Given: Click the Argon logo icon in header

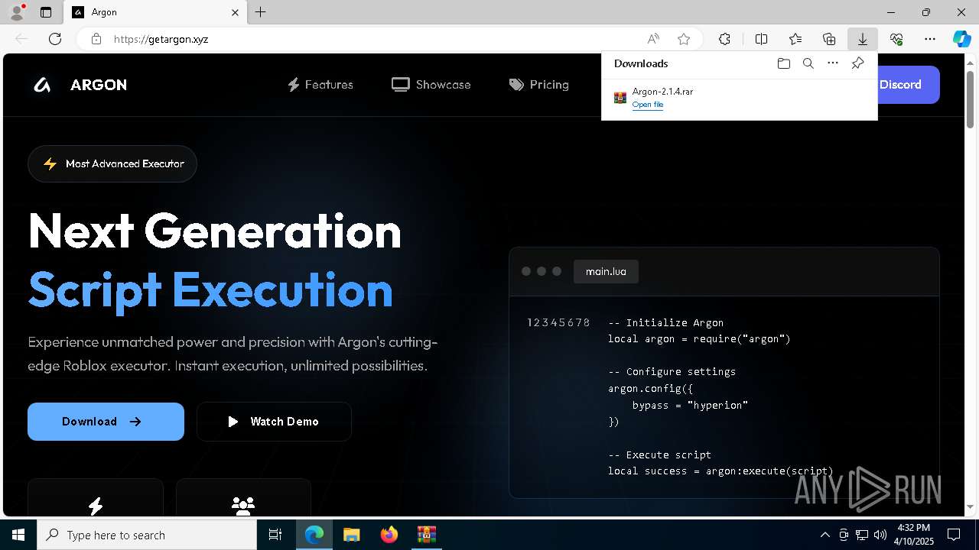Looking at the screenshot, I should (x=43, y=85).
